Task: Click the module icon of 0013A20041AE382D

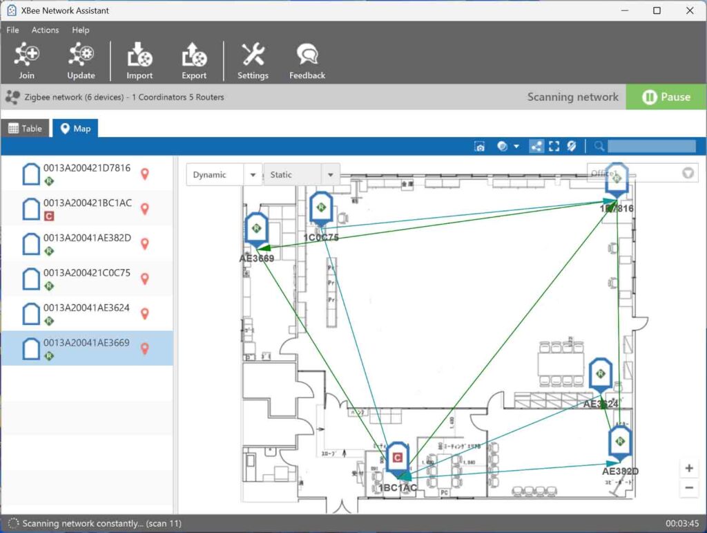Action: (31, 244)
